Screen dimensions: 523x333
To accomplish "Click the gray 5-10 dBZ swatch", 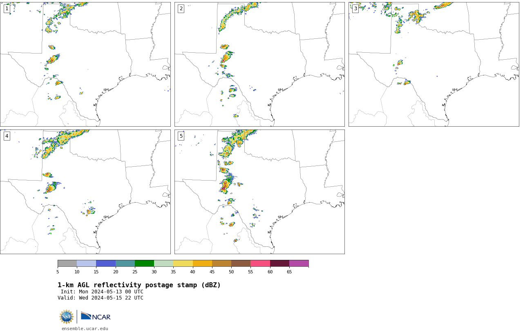I will coord(67,263).
